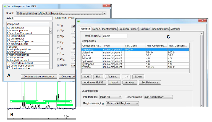Image resolution: width=212 pixels, height=122 pixels.
Task: Click Add from SBASE button
Action: pyautogui.click(x=94, y=82)
